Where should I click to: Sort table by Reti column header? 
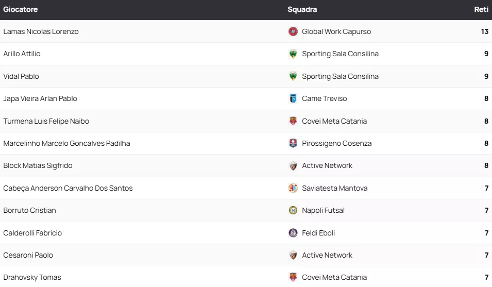coord(481,9)
